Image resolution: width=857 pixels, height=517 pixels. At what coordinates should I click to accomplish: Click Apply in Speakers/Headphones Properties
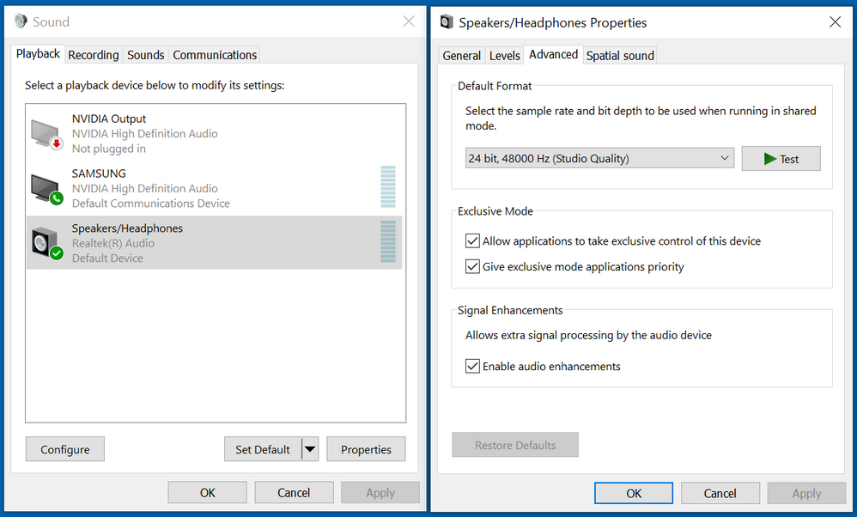pyautogui.click(x=806, y=493)
